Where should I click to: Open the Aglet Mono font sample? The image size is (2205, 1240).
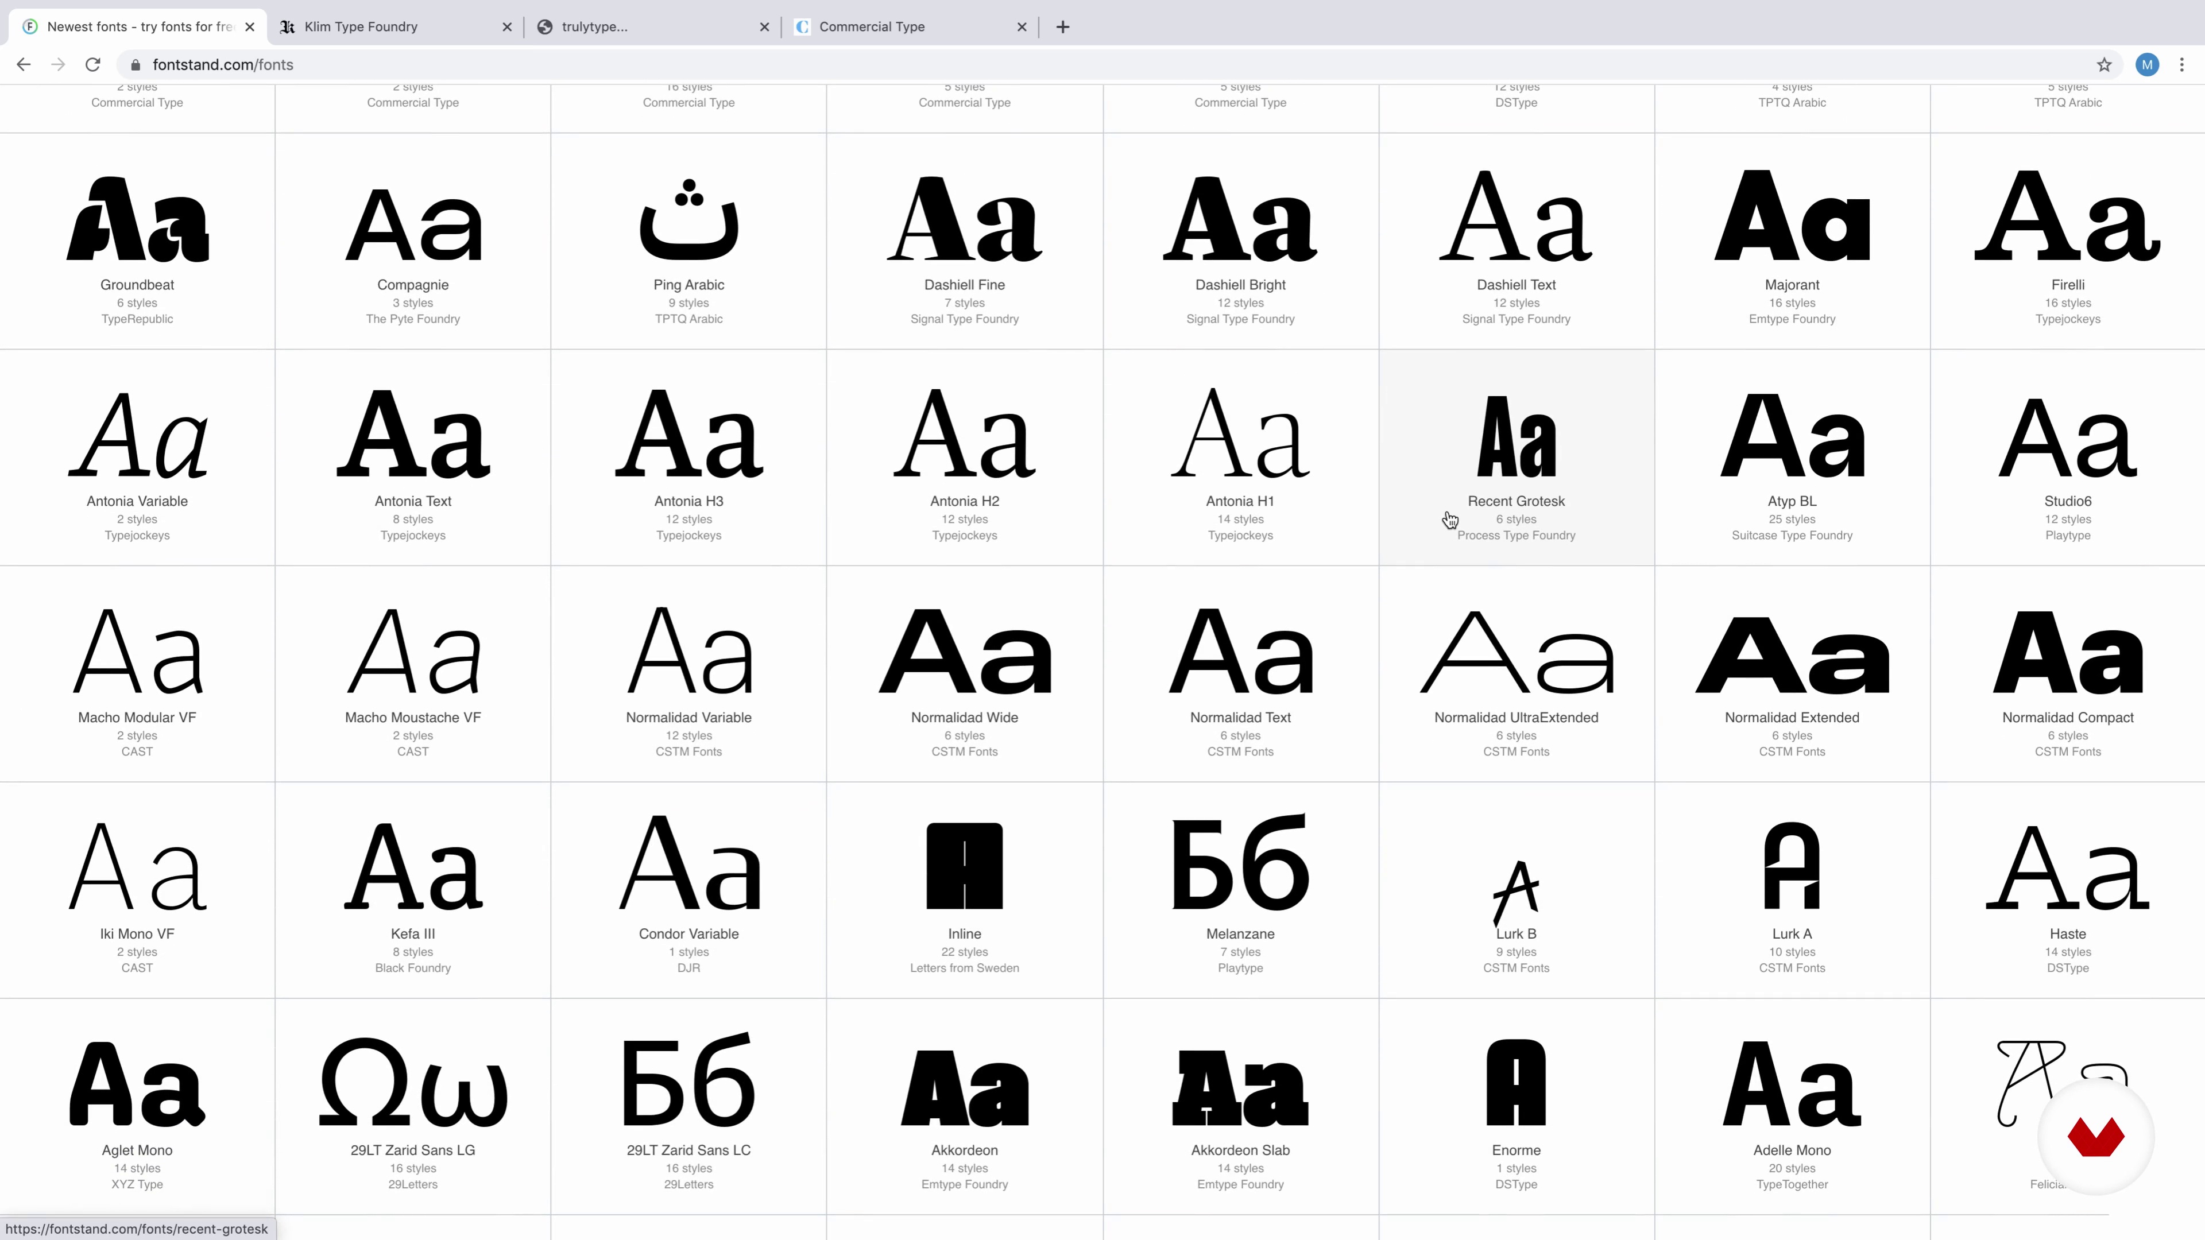click(x=137, y=1083)
